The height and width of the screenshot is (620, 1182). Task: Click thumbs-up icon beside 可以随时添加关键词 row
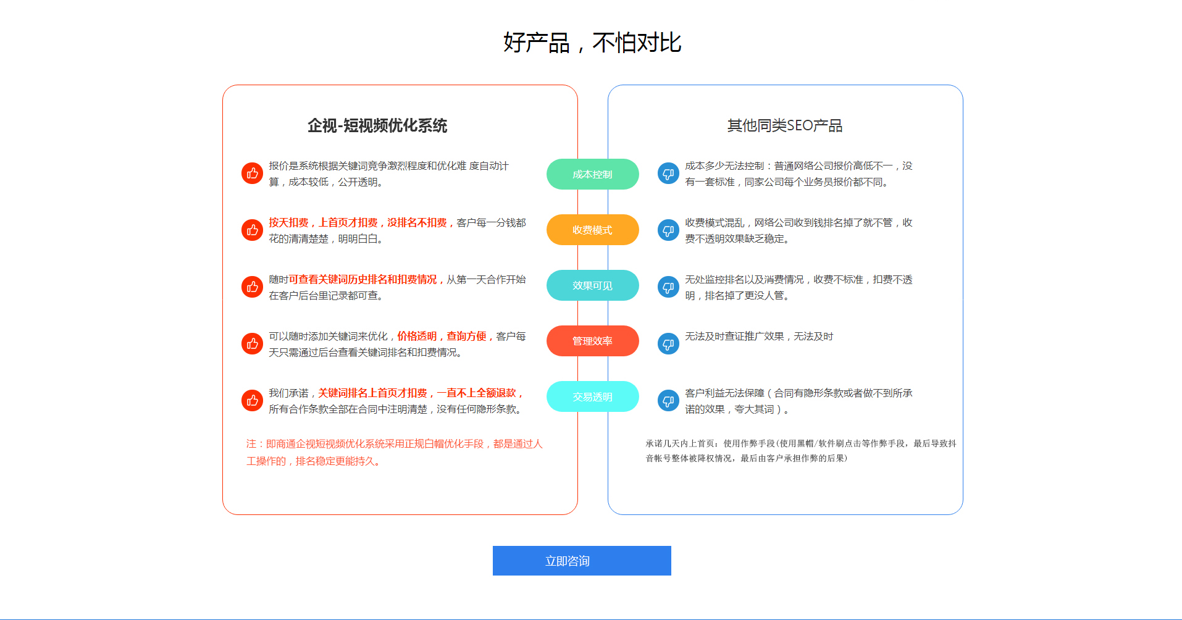click(252, 344)
